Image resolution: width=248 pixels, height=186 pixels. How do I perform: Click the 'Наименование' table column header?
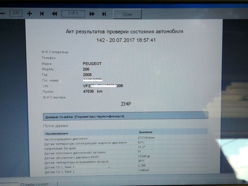[57, 134]
